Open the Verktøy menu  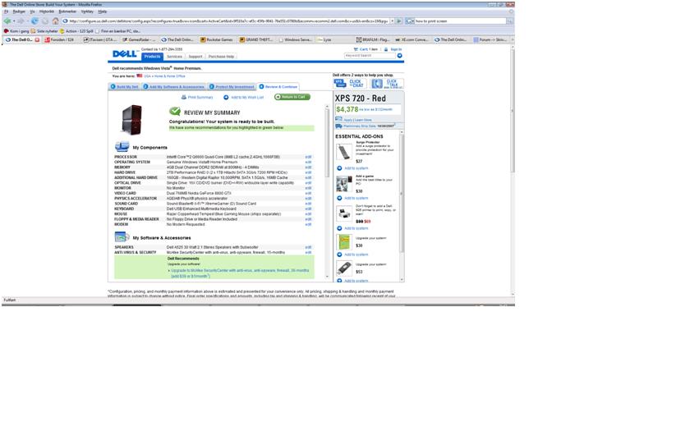pos(87,11)
